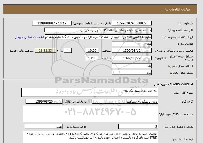Viewport: 203px width, 143px height.
Task: Click the empty goods specification box
Action: (90, 114)
